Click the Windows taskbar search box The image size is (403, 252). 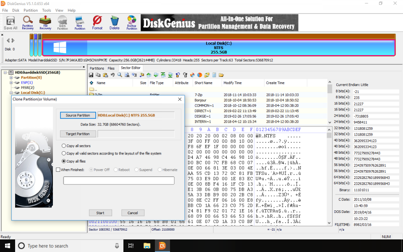(x=69, y=246)
